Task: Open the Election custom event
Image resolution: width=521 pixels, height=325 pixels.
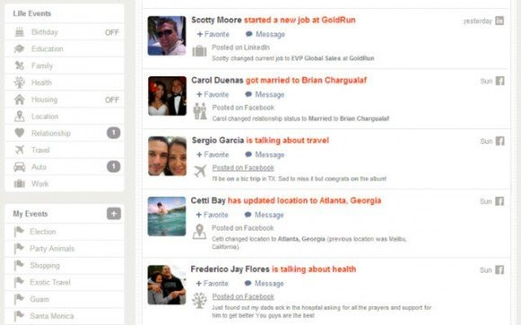Action: 65,232
